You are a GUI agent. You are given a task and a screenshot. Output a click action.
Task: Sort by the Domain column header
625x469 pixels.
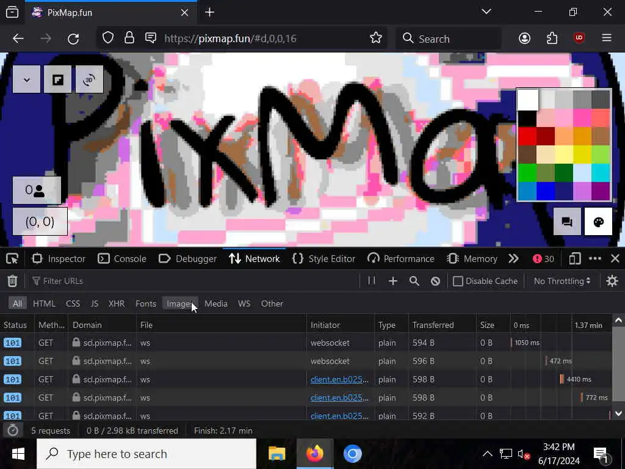(102, 325)
